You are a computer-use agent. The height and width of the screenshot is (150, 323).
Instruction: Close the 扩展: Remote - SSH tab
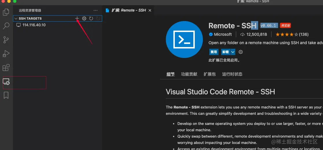150,10
